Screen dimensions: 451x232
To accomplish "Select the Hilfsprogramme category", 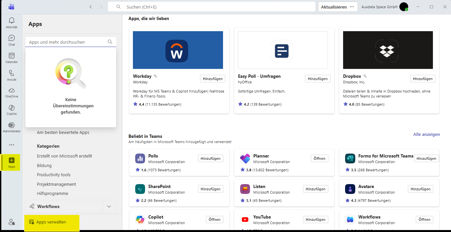I will pos(52,194).
